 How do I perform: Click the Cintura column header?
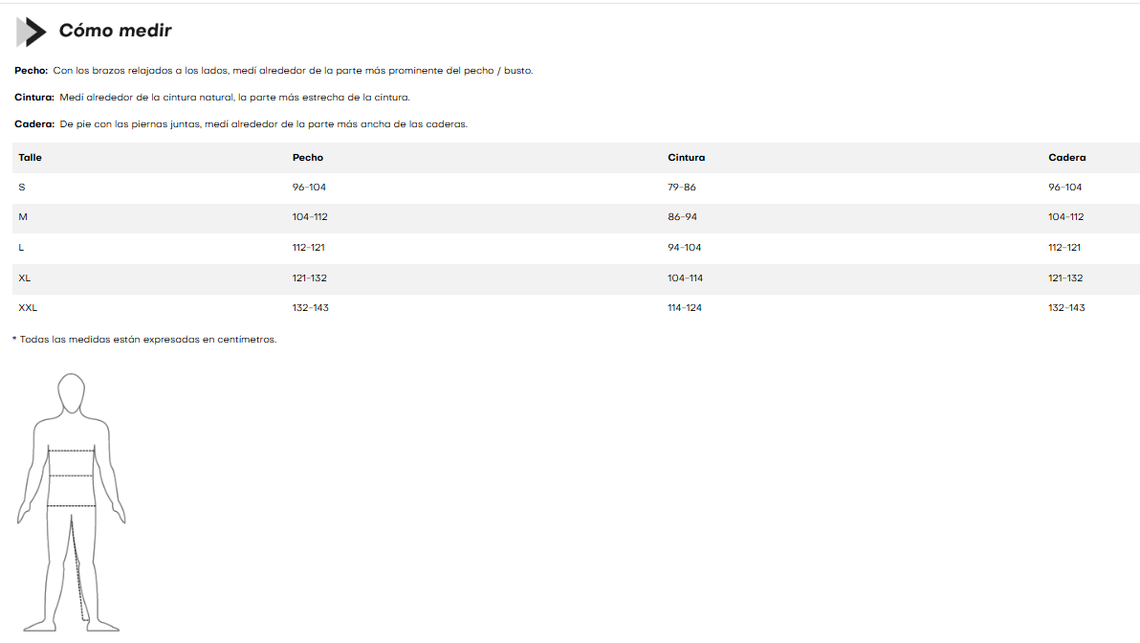click(686, 158)
